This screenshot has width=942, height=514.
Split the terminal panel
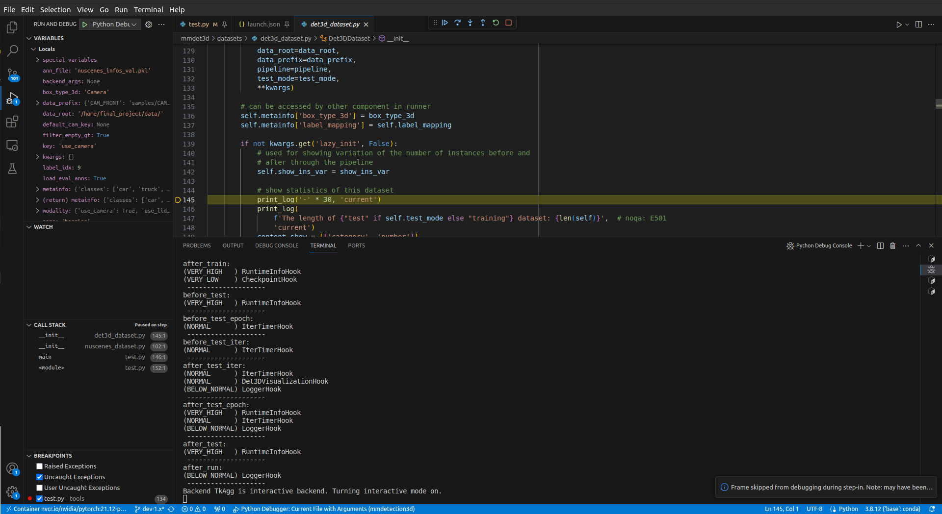(880, 245)
